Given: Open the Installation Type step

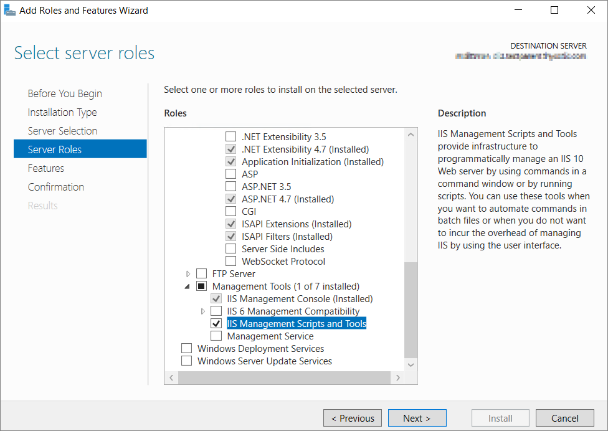Looking at the screenshot, I should 62,112.
